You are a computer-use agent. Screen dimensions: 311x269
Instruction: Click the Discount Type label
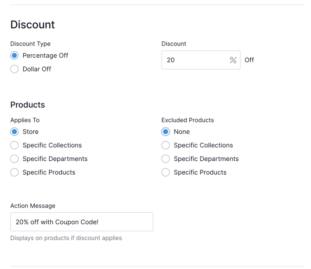[30, 44]
